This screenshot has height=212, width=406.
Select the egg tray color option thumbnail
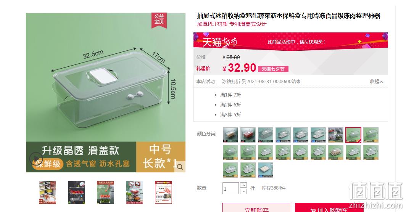(336, 153)
